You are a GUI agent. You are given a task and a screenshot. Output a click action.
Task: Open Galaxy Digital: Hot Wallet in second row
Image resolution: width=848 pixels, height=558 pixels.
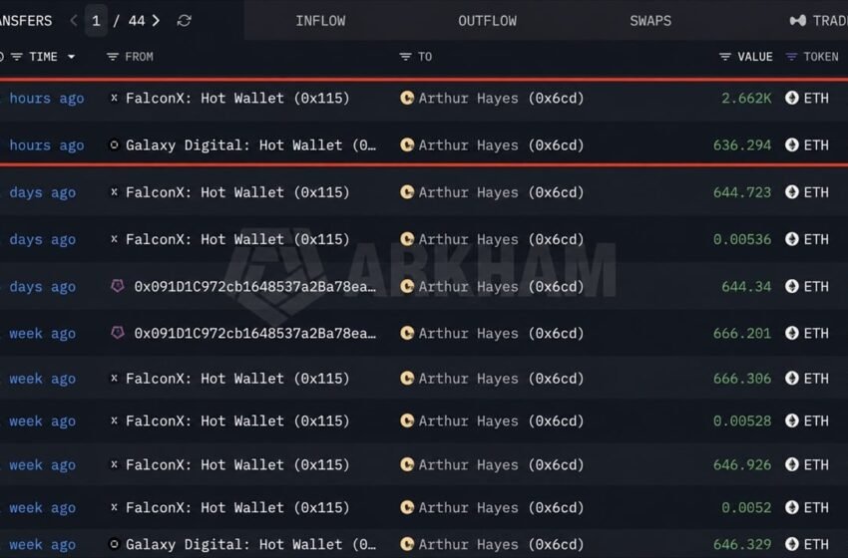(251, 144)
